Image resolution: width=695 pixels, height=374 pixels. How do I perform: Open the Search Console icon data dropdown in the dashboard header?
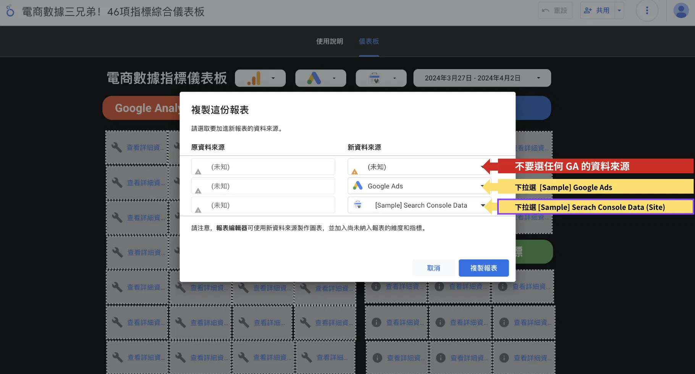(381, 78)
